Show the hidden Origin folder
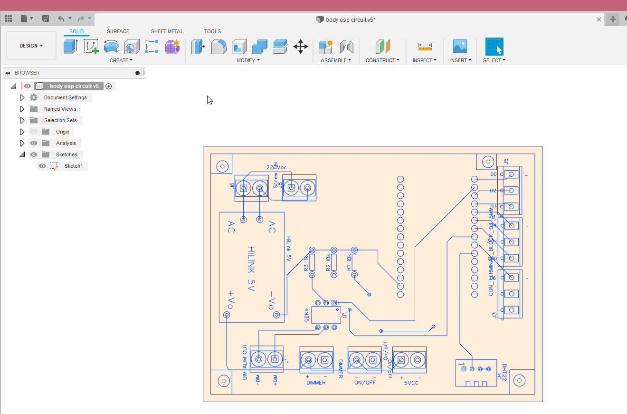 (x=33, y=132)
